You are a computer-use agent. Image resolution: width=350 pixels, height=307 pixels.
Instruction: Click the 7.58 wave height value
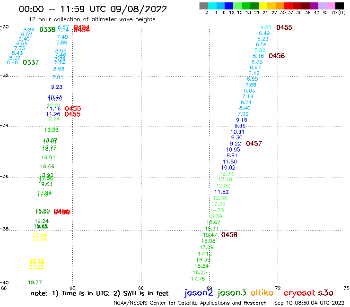click(x=251, y=85)
